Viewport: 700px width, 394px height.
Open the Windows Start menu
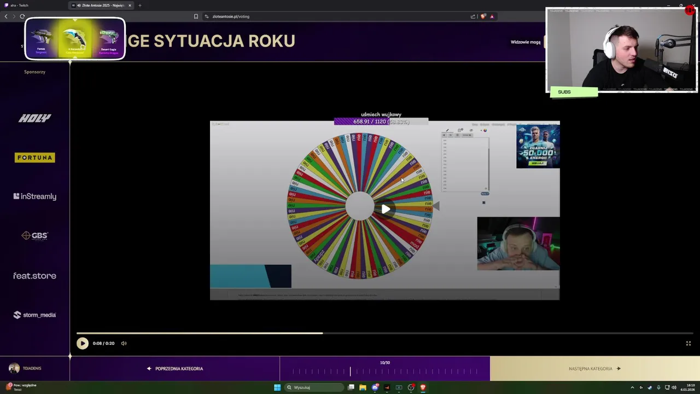coord(277,387)
